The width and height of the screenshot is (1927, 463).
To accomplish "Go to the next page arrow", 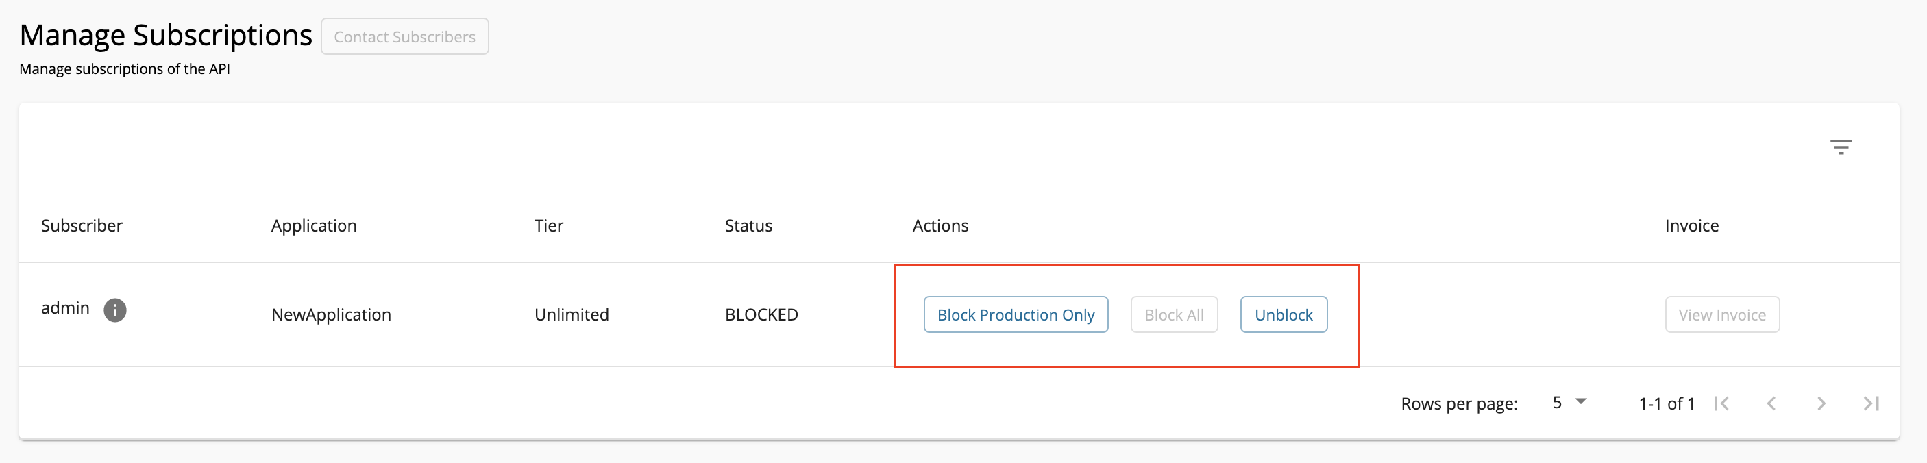I will click(x=1821, y=403).
